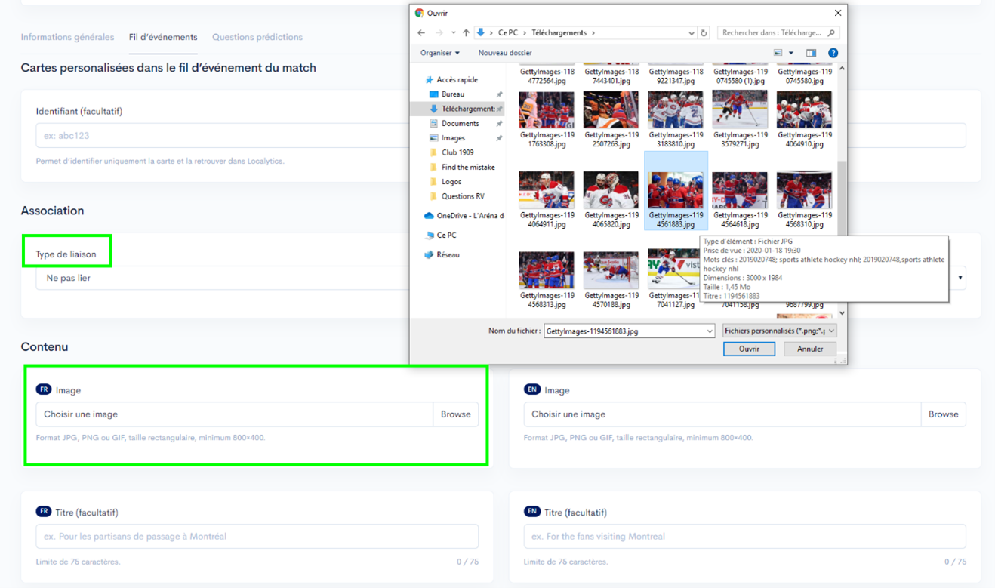The height and width of the screenshot is (588, 995).
Task: Open the Club 1909 folder in the sidebar
Action: pos(457,152)
